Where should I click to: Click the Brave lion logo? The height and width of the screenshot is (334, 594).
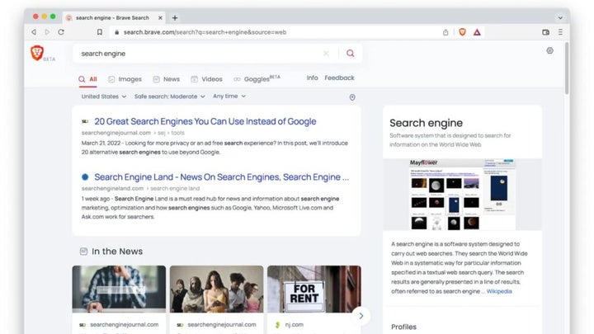pyautogui.click(x=37, y=53)
